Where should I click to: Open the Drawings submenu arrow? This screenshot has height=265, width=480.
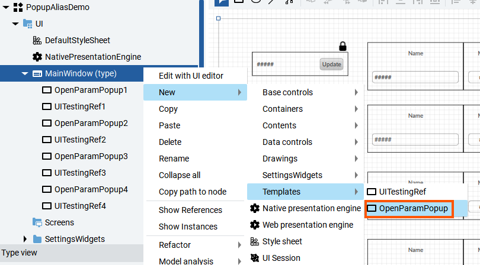(356, 159)
